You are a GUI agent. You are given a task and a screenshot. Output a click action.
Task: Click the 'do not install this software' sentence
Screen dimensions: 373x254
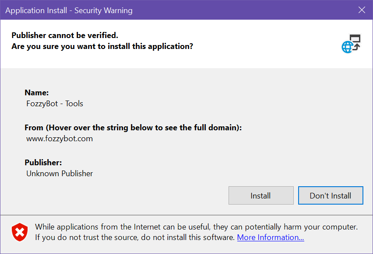[135, 237]
